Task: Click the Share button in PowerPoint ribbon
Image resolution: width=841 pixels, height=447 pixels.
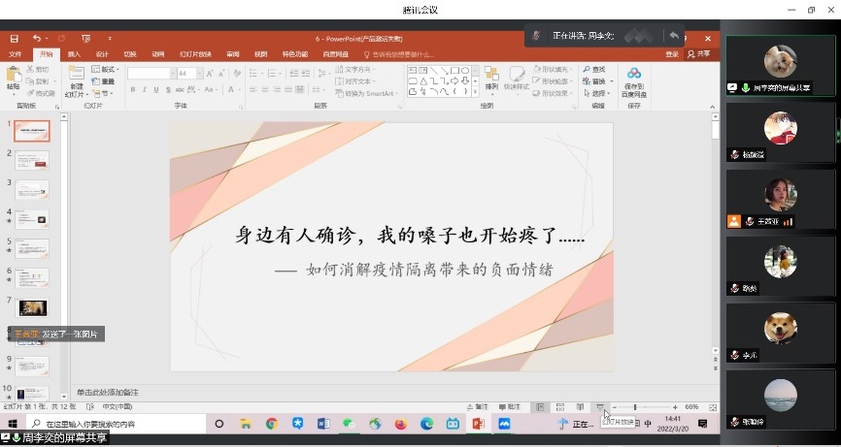Action: pos(700,54)
